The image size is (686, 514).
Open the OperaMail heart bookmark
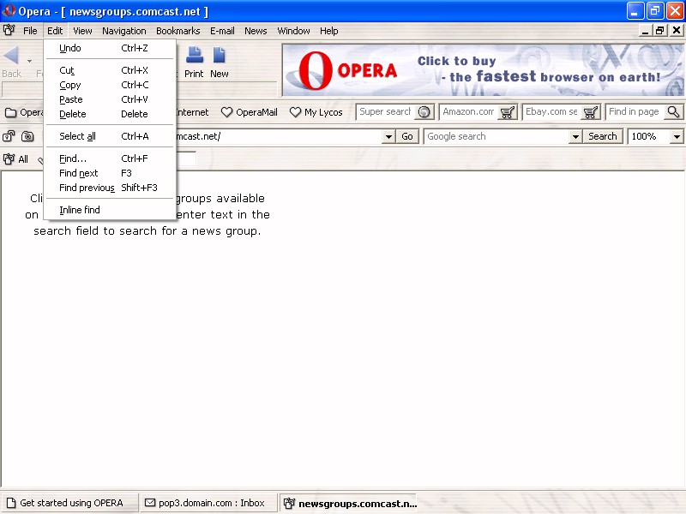(249, 112)
